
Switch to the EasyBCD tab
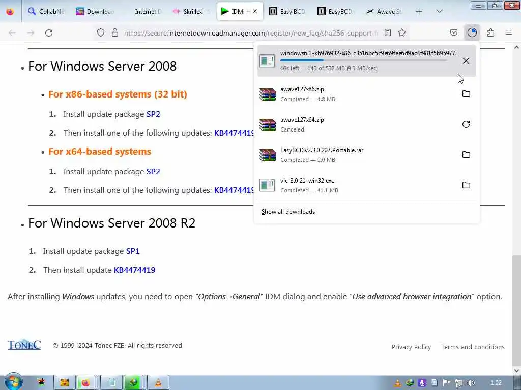pyautogui.click(x=336, y=11)
